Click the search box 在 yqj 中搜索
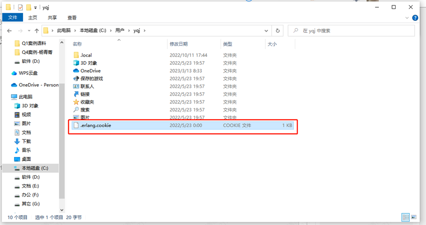 coord(351,31)
